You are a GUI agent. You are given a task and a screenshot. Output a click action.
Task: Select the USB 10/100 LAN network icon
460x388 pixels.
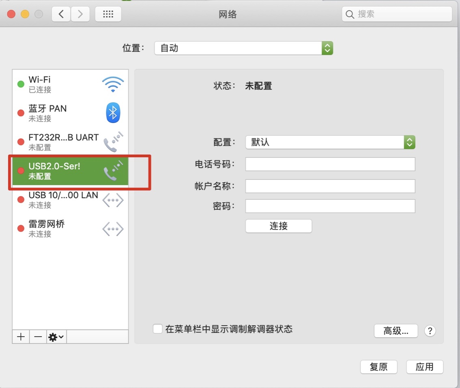pyautogui.click(x=112, y=200)
